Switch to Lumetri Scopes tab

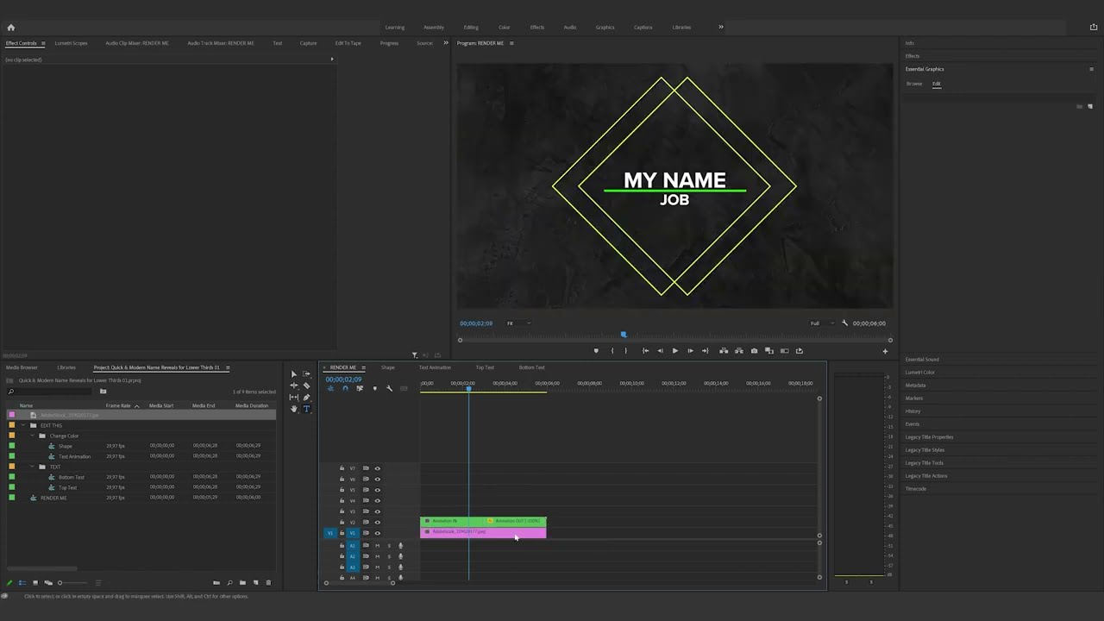coord(71,43)
